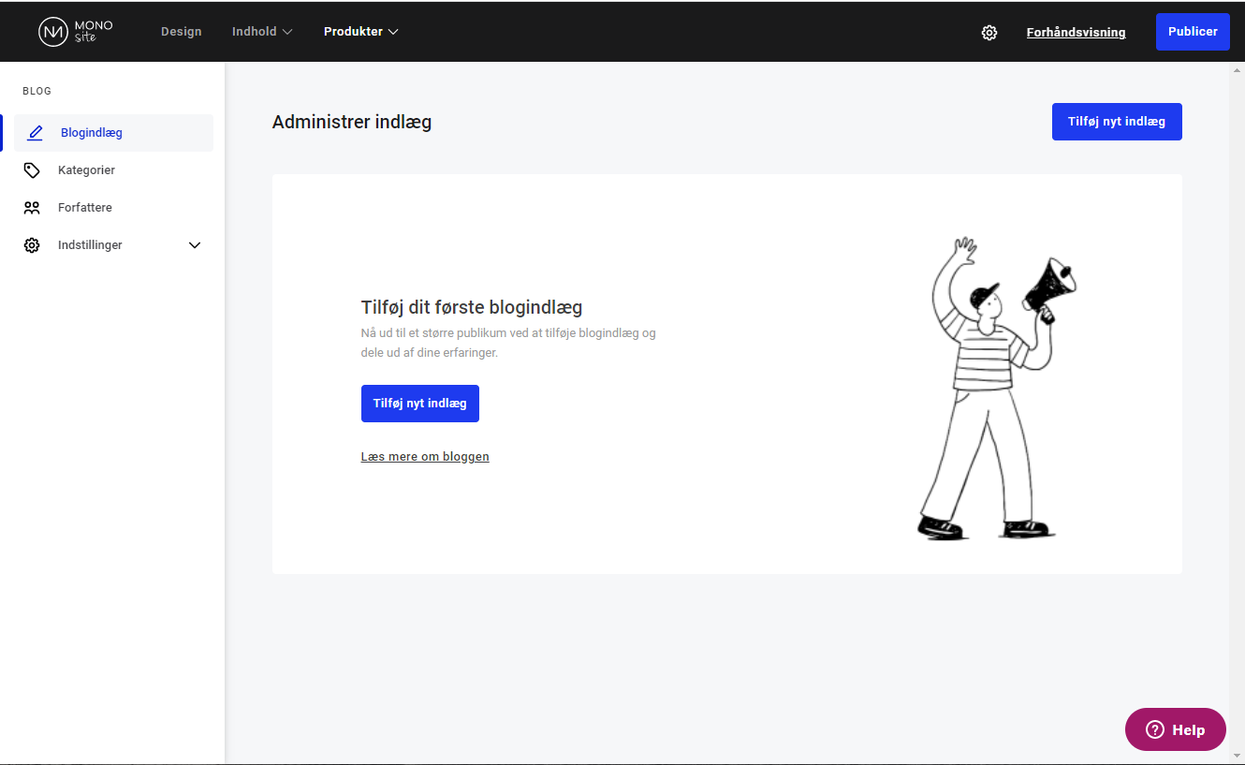The height and width of the screenshot is (765, 1245).
Task: Go to the Design tab
Action: click(181, 32)
